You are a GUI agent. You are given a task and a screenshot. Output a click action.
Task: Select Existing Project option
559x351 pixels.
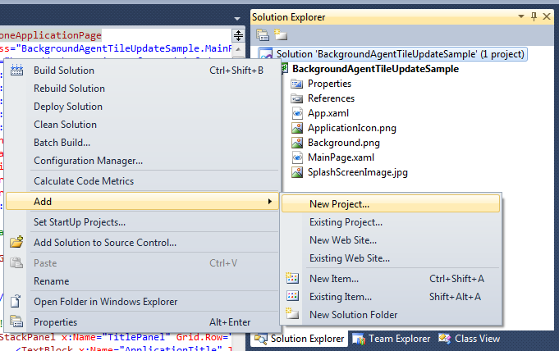coord(391,222)
